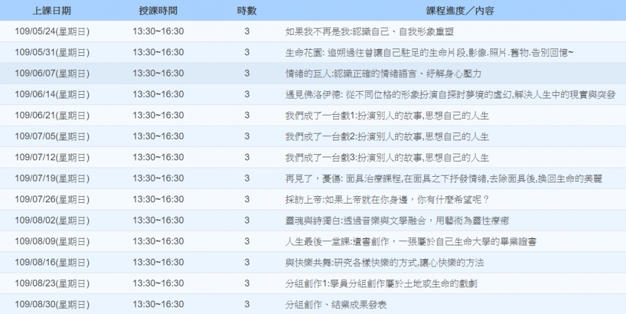Click the 授課時間 column header
The height and width of the screenshot is (314, 626).
158,11
